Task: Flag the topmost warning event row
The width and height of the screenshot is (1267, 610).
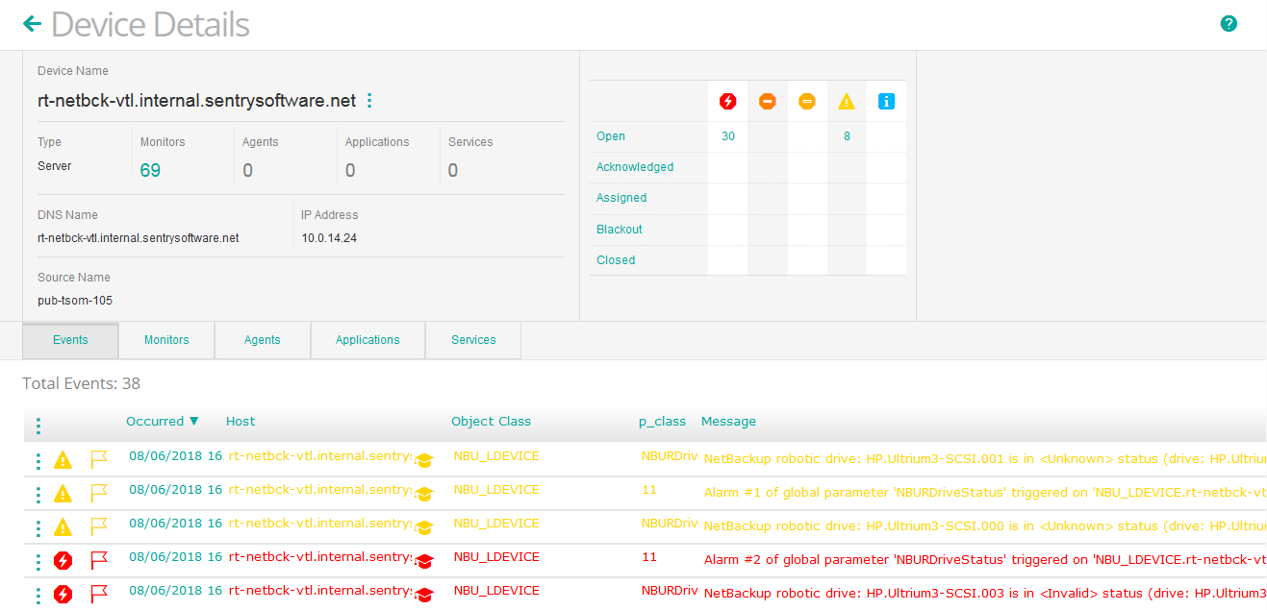Action: [97, 460]
